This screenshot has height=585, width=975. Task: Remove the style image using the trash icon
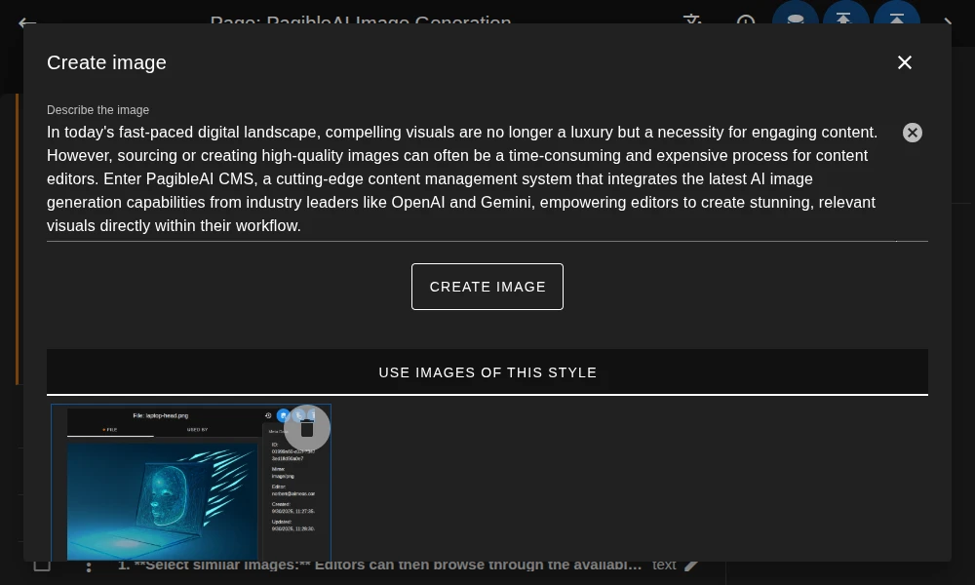(307, 428)
